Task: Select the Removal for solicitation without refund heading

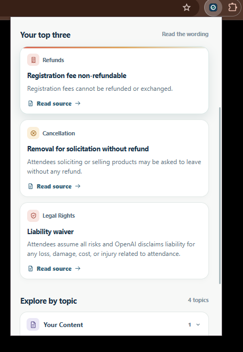Action: [x=88, y=149]
